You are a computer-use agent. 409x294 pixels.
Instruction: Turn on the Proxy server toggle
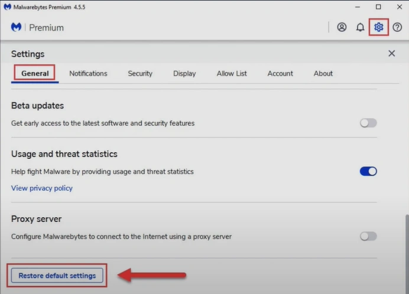[x=368, y=236]
